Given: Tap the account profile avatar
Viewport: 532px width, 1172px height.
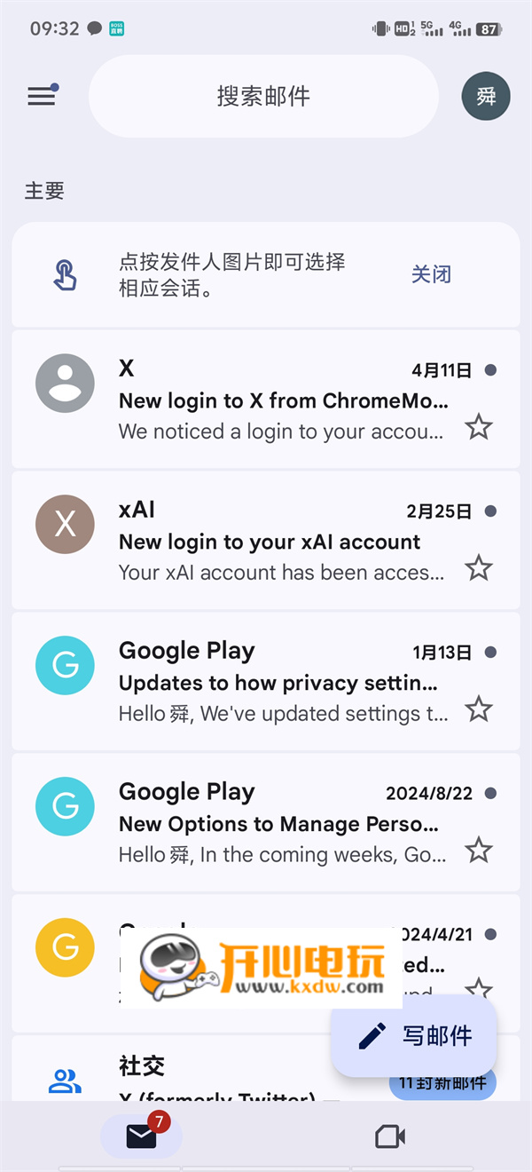Looking at the screenshot, I should pyautogui.click(x=486, y=97).
